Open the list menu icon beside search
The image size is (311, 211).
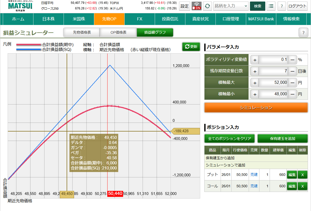271,6
